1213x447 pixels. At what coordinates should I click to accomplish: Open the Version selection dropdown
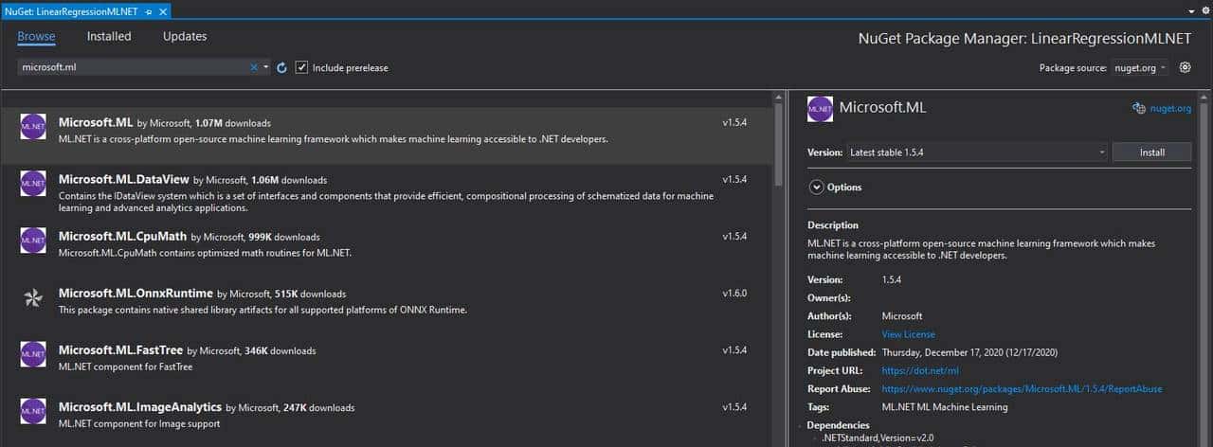pyautogui.click(x=977, y=152)
